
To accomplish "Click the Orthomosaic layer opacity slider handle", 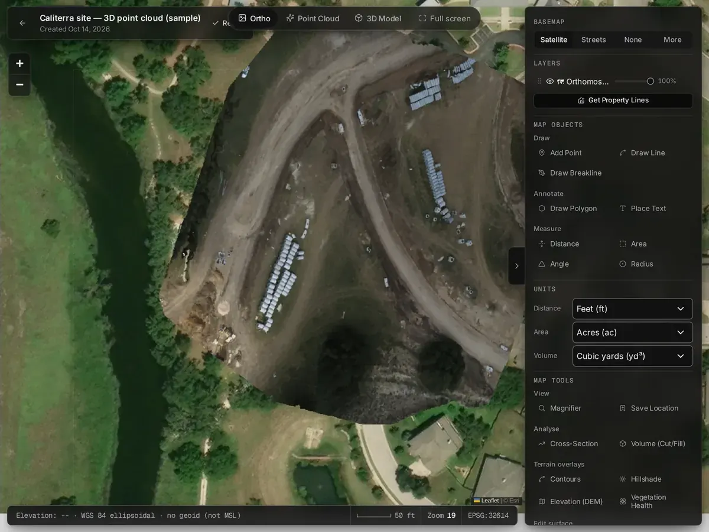I will coord(651,81).
